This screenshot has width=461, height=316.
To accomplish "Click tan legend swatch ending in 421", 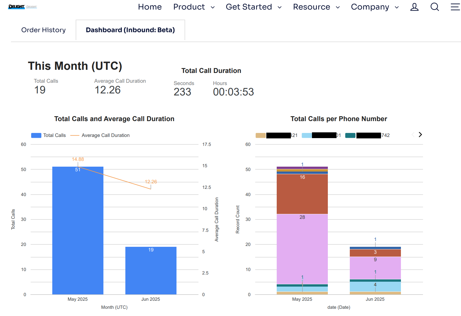I will (x=261, y=136).
